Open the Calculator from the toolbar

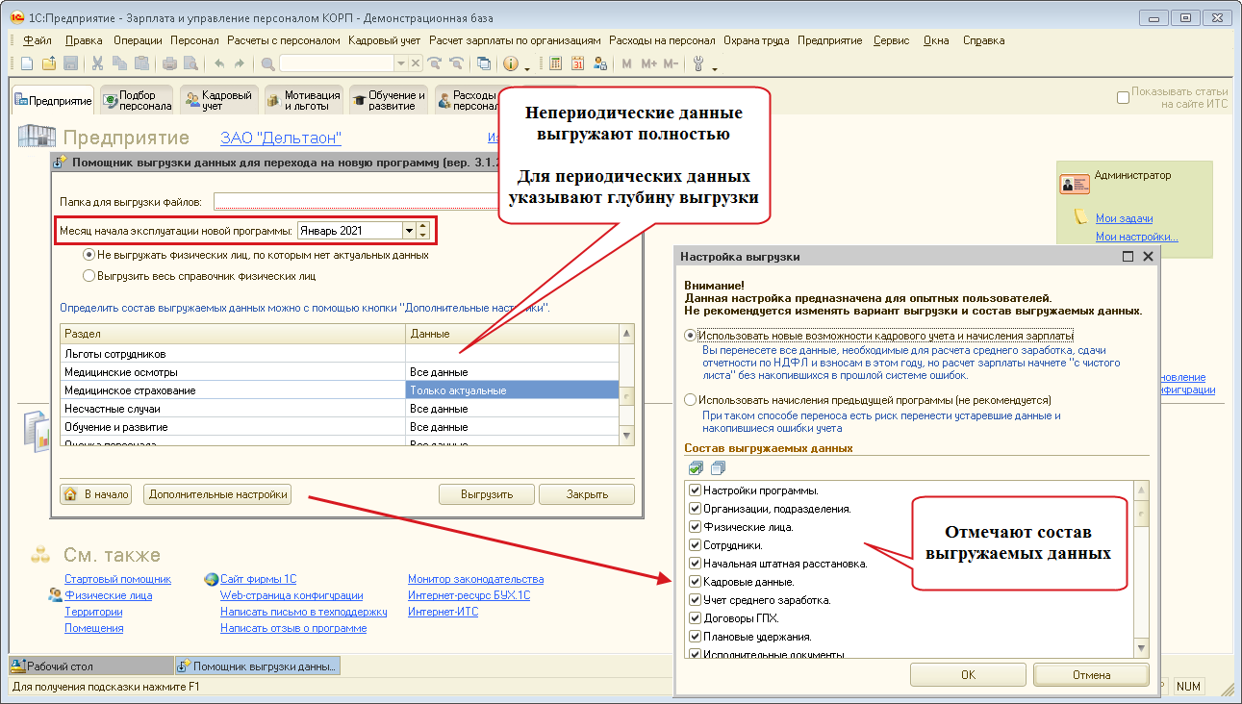[x=556, y=63]
